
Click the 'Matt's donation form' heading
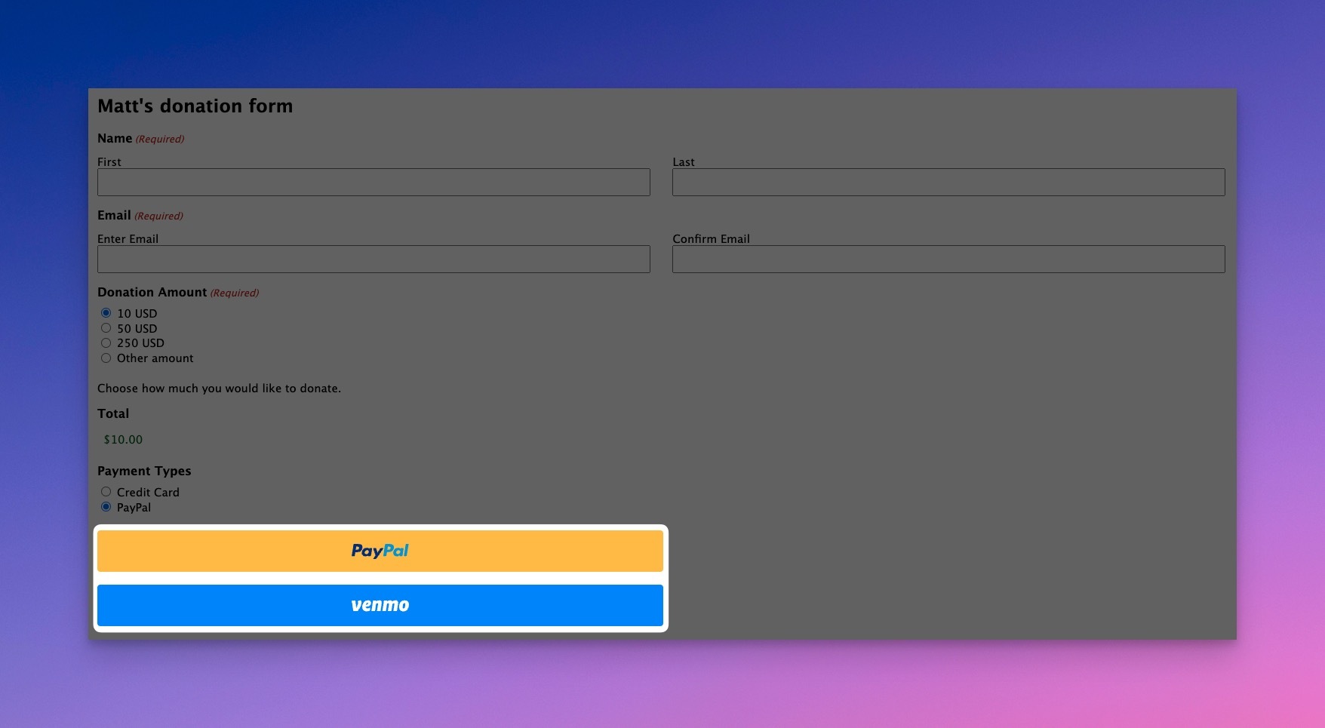195,106
